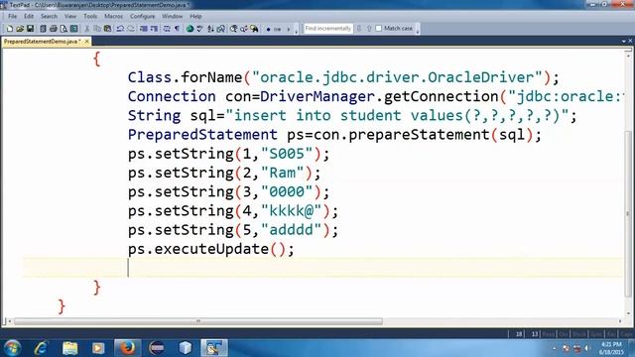Click the Print toolbar icon
Viewport: 635px width, 357px height.
(x=53, y=29)
